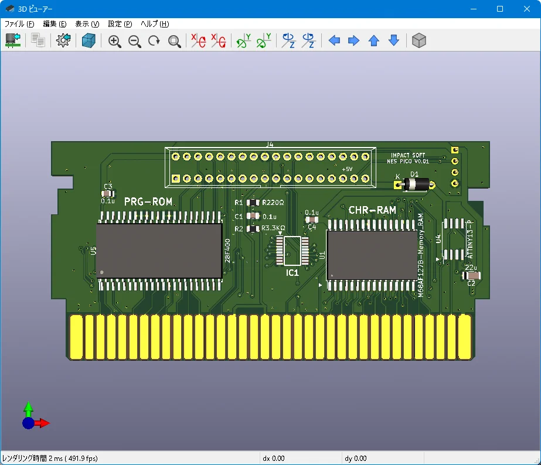Viewport: 541px width, 465px height.
Task: Move board up with blue arrow
Action: [x=374, y=40]
